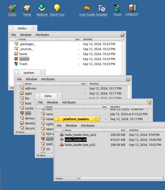Launch the Installer desktop icon
Screen dimensions: 165x190
[102, 8]
